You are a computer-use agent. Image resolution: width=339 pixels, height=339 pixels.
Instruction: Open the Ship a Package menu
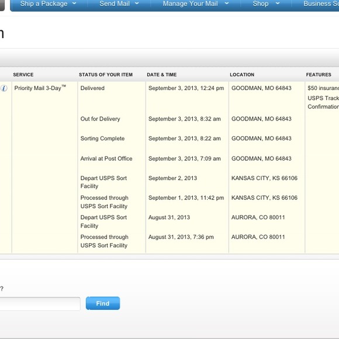tap(44, 4)
